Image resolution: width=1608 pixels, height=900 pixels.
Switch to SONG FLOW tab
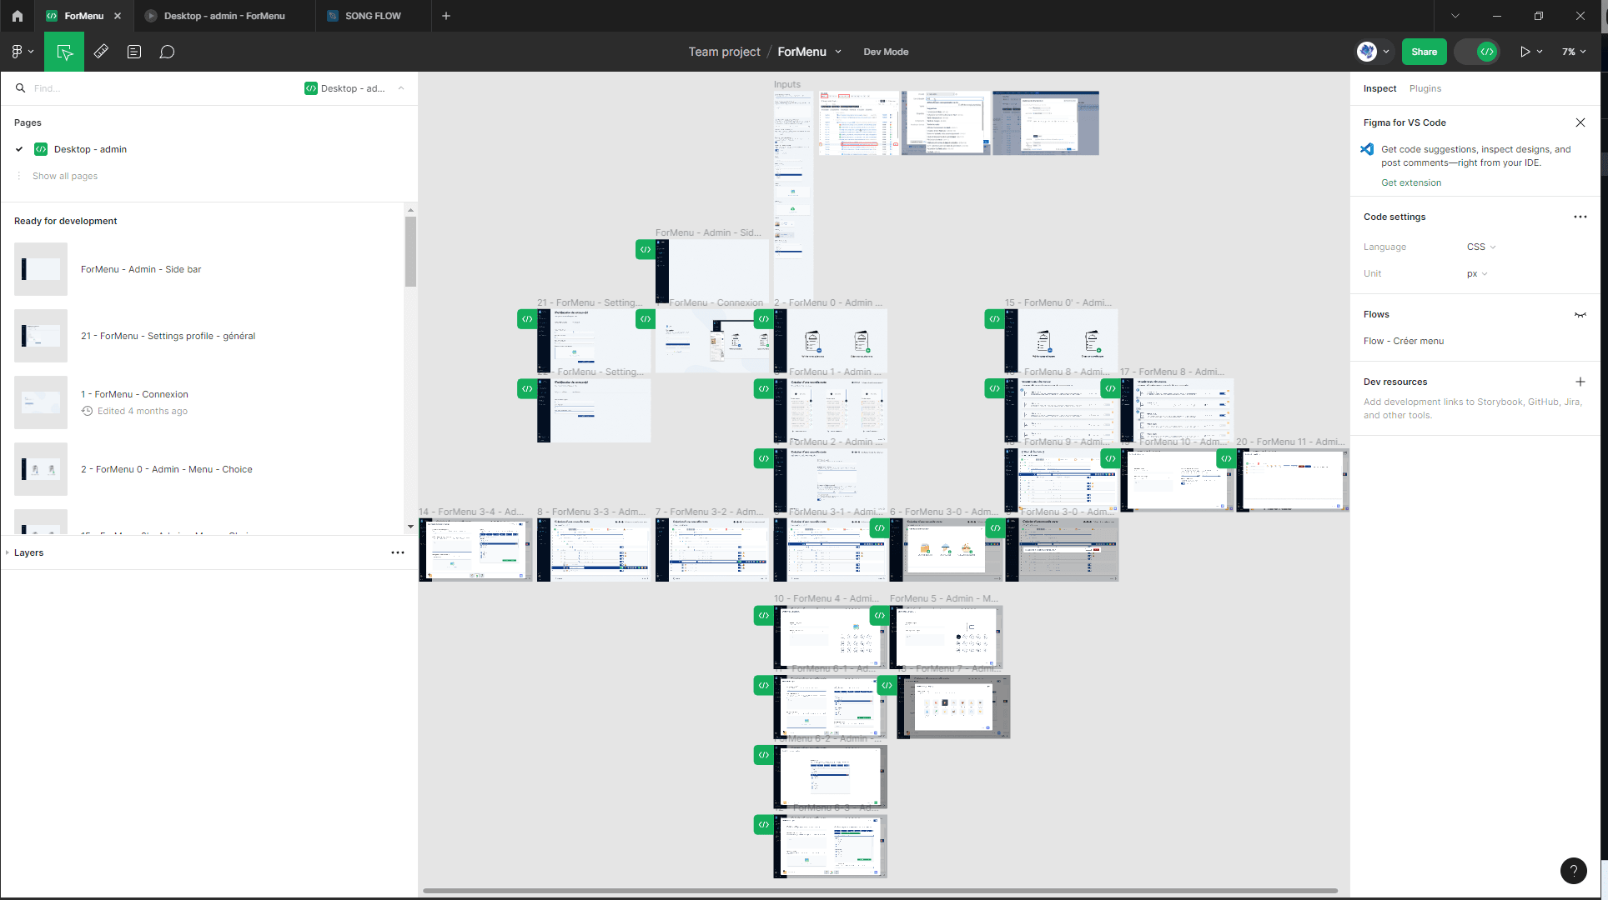372,16
